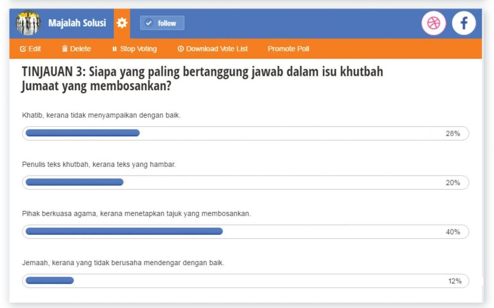Click the Majalah Solusi profile avatar
The height and width of the screenshot is (308, 494).
point(29,24)
